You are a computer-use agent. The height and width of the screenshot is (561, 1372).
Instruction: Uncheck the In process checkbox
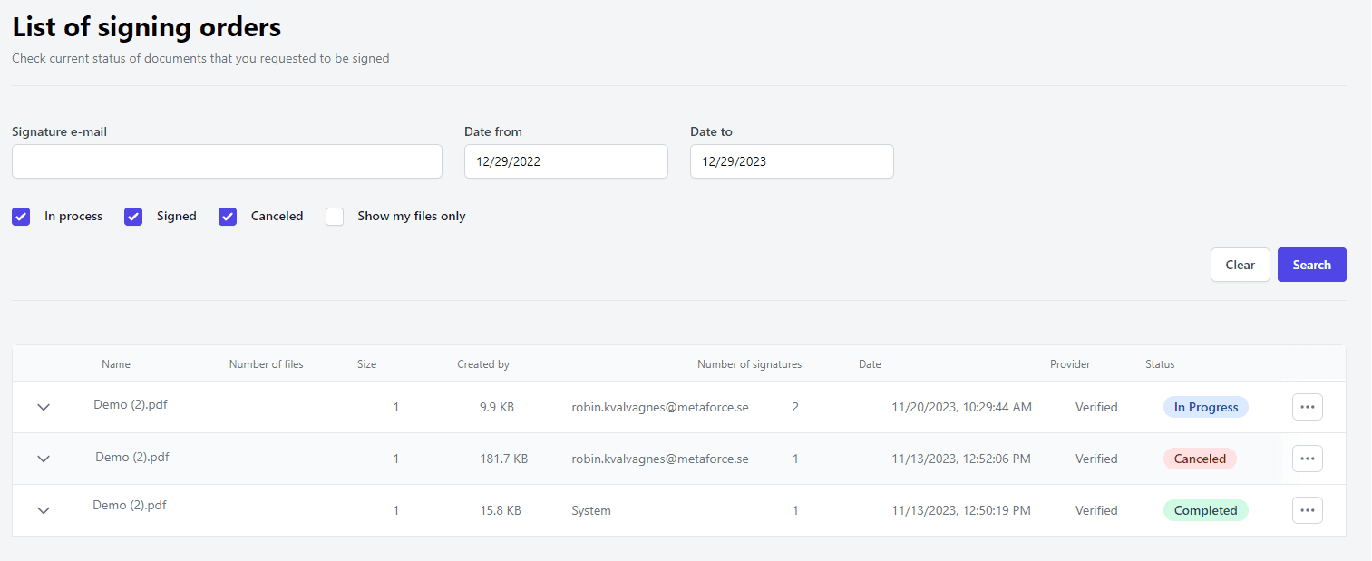tap(21, 217)
